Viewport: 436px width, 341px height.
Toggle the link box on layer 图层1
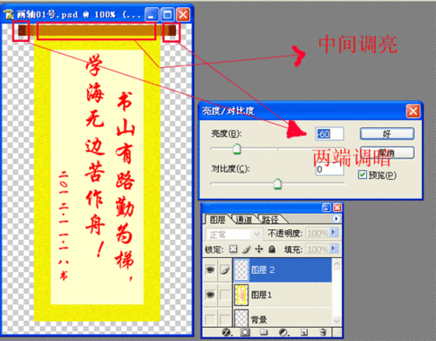click(x=225, y=295)
